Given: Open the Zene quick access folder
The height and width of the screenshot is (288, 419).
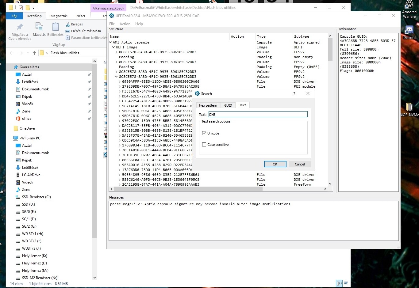Looking at the screenshot, I should tap(26, 111).
